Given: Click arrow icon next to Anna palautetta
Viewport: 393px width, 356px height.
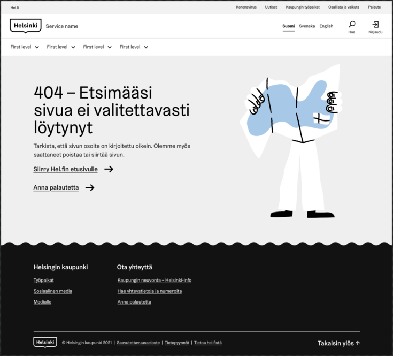Looking at the screenshot, I should click(x=90, y=187).
